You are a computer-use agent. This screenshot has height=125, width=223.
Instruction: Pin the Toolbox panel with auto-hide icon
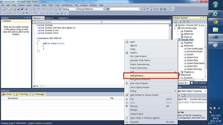pyautogui.click(x=27, y=18)
